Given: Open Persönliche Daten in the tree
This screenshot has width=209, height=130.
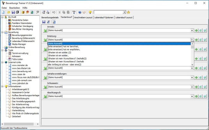Looking at the screenshot, I should 20,20.
